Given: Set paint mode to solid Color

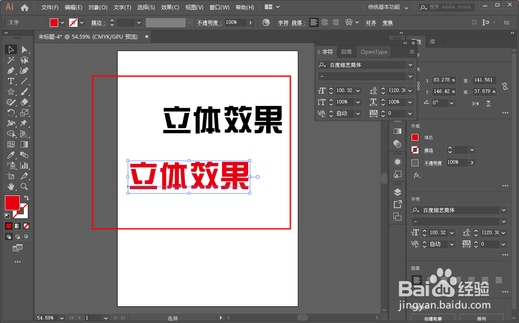Looking at the screenshot, I should (x=9, y=226).
